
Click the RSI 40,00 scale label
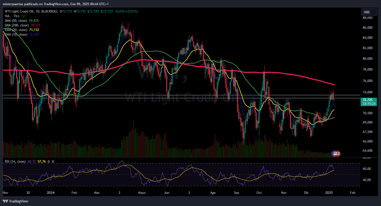367,180
